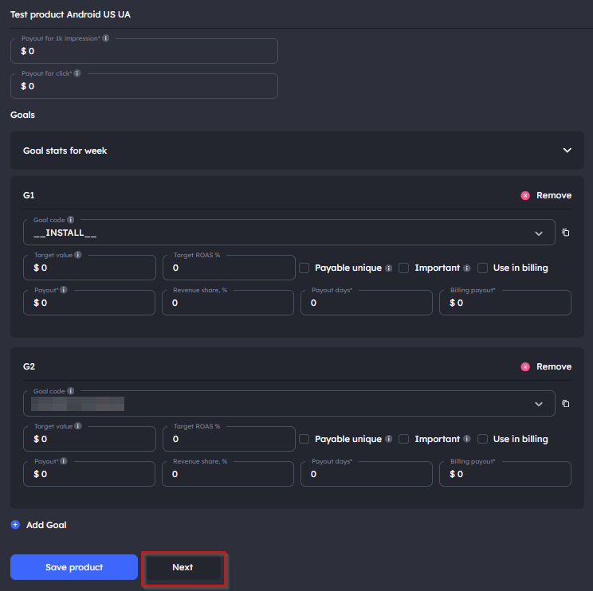The height and width of the screenshot is (591, 593).
Task: Click the Goals section heading
Action: (x=22, y=115)
